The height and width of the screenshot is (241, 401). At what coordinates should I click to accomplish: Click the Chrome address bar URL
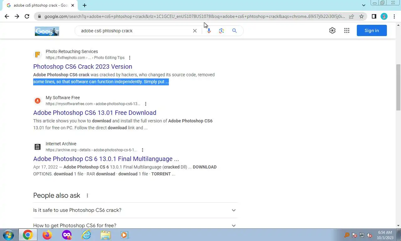point(194,16)
